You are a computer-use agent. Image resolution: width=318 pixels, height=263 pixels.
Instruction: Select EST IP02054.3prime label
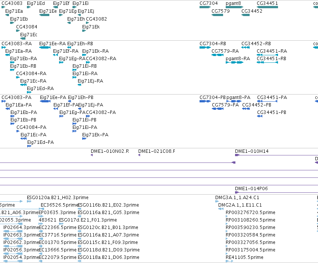point(21,257)
